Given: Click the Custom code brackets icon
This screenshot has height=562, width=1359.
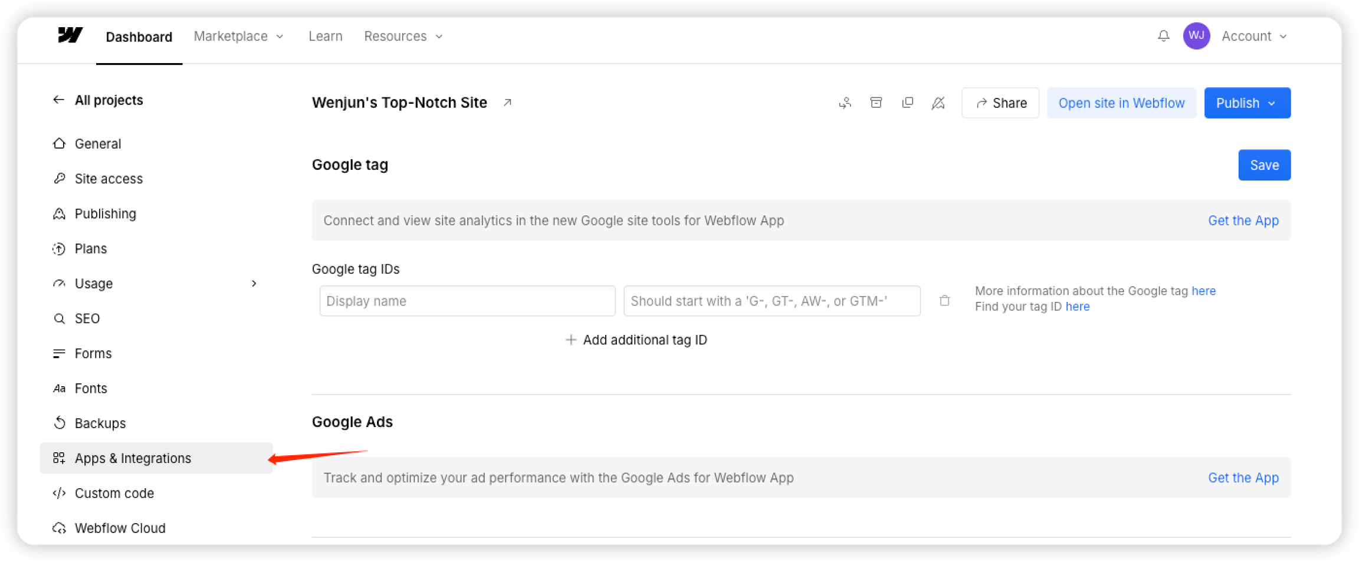Looking at the screenshot, I should pyautogui.click(x=59, y=493).
